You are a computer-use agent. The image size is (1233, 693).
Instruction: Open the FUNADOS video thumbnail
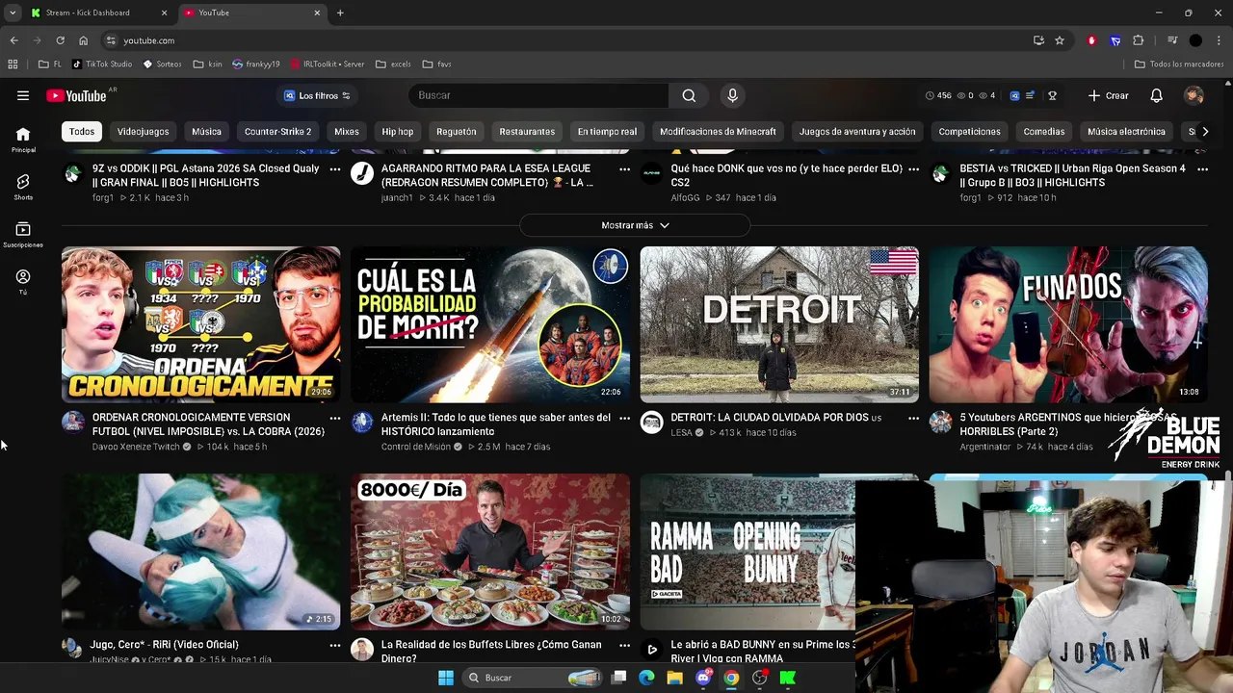pyautogui.click(x=1068, y=324)
